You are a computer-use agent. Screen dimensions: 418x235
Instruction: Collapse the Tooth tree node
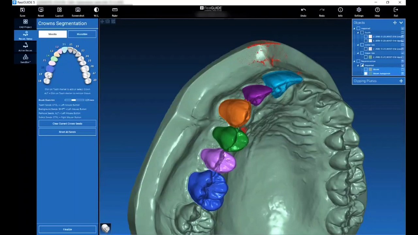[x=358, y=33]
